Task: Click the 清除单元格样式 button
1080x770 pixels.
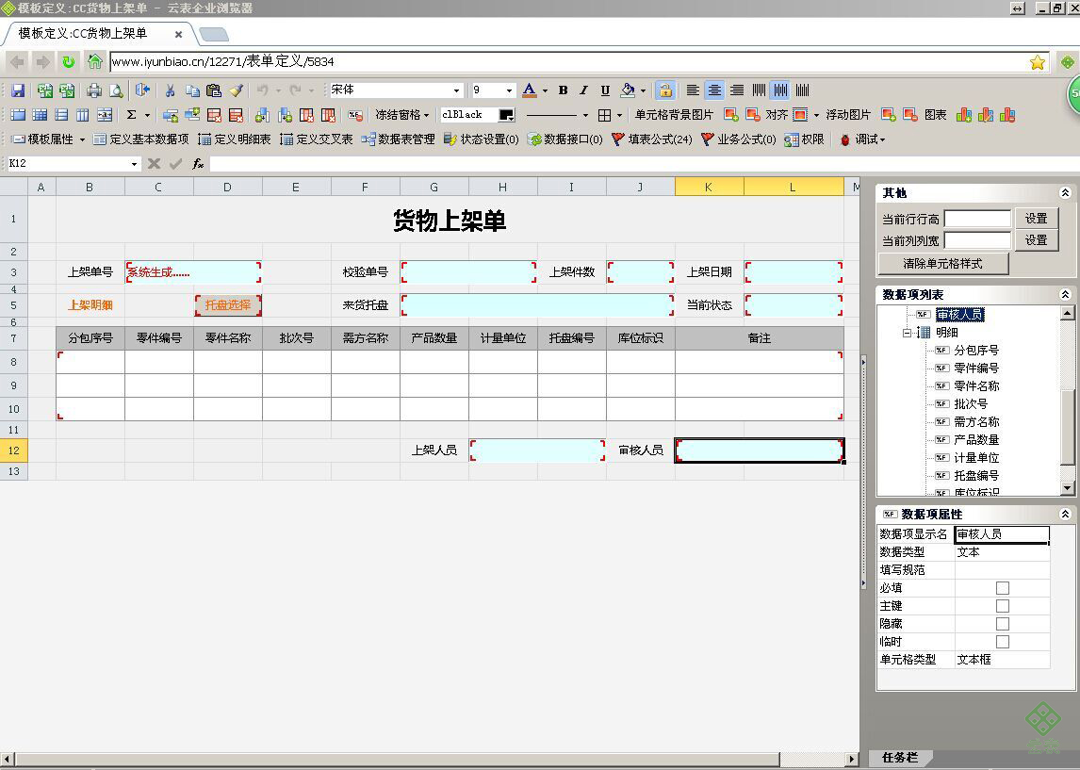Action: (x=943, y=264)
